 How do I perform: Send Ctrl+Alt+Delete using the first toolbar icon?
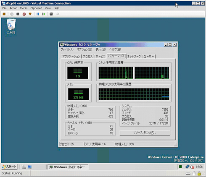click(x=4, y=14)
